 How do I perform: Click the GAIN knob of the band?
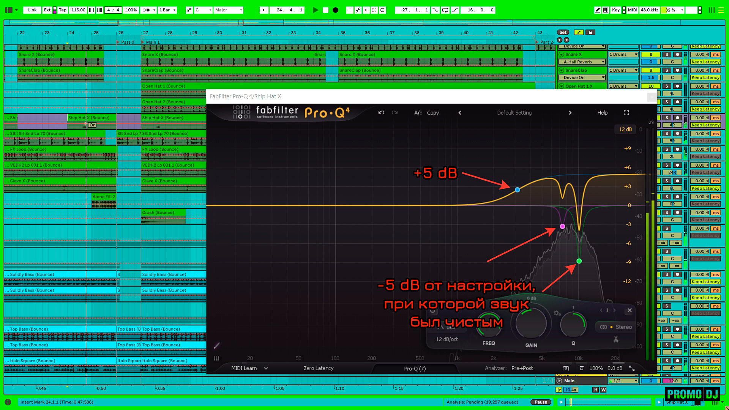click(x=531, y=323)
